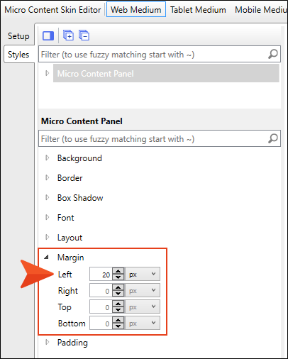Open the Setup tab
This screenshot has width=288, height=359.
click(18, 36)
